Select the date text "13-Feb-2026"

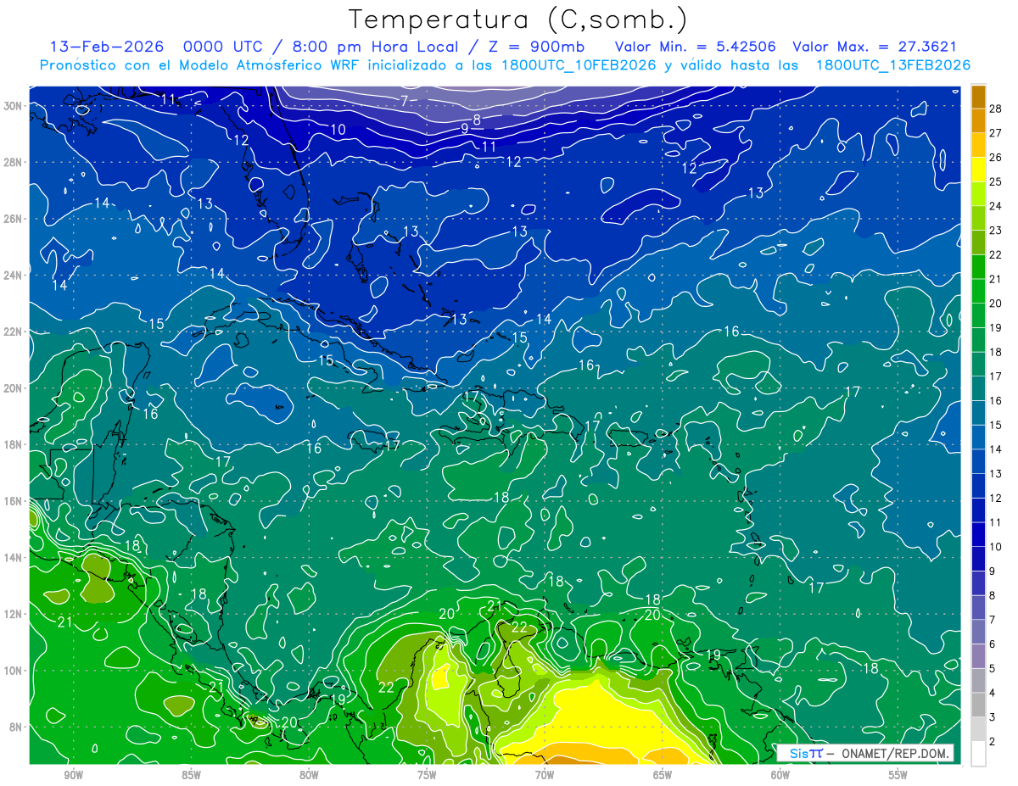pos(107,47)
